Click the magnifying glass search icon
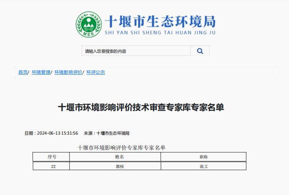Viewport: 289px width, 195px height. tap(200, 51)
